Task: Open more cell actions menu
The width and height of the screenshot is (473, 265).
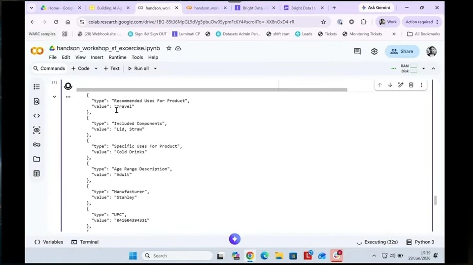Action: click(421, 85)
